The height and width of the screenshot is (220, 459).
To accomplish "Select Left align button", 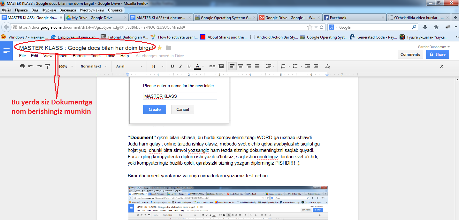I will (x=232, y=66).
